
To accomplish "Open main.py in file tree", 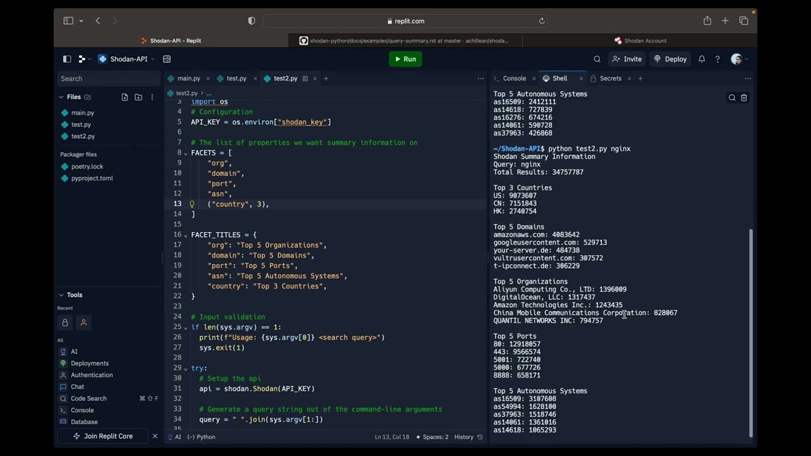I will 82,113.
